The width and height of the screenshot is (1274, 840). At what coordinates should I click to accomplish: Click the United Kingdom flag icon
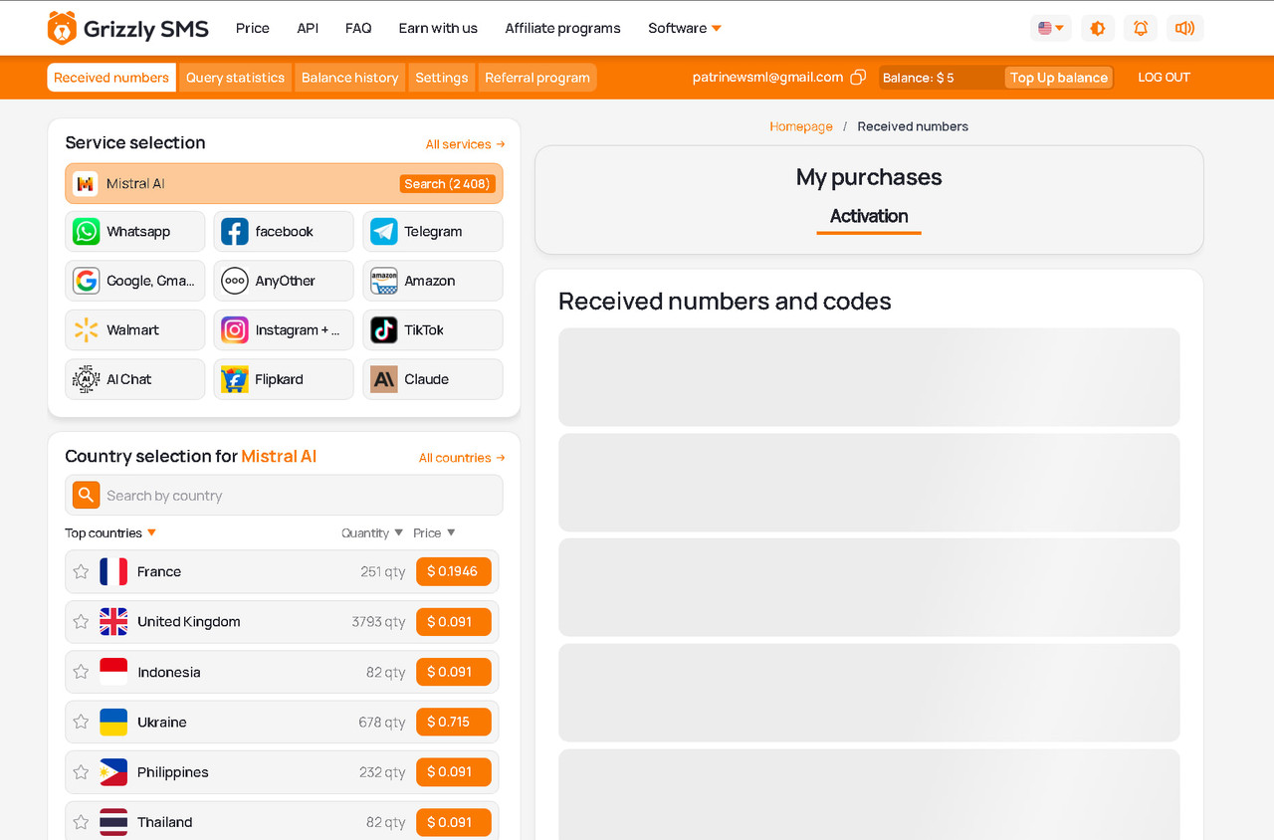[x=113, y=622]
